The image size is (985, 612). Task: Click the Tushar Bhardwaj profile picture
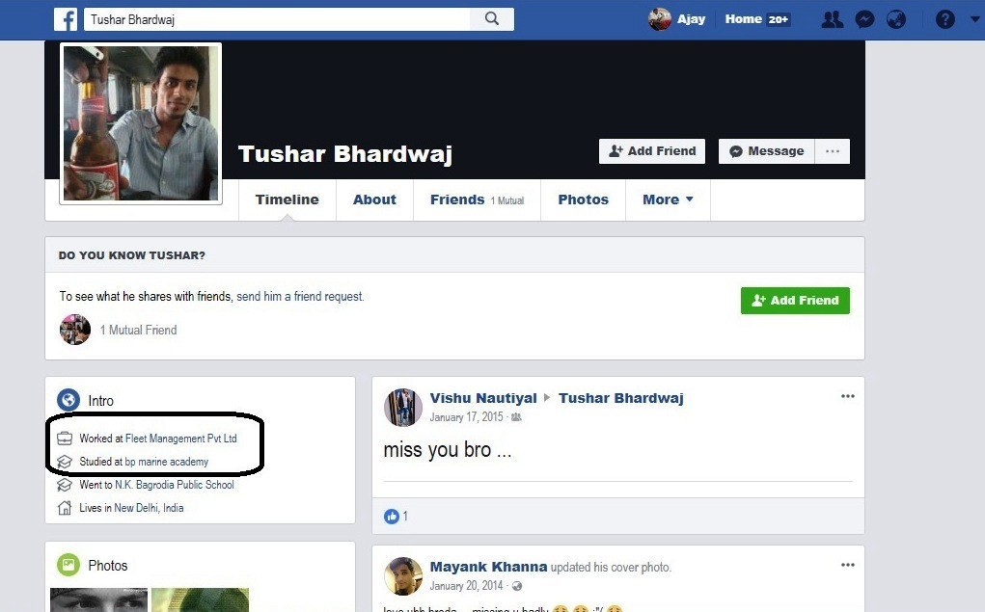click(x=141, y=123)
